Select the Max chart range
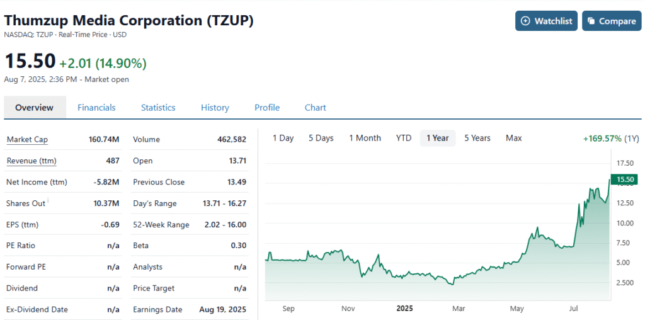The height and width of the screenshot is (320, 645). pyautogui.click(x=513, y=138)
